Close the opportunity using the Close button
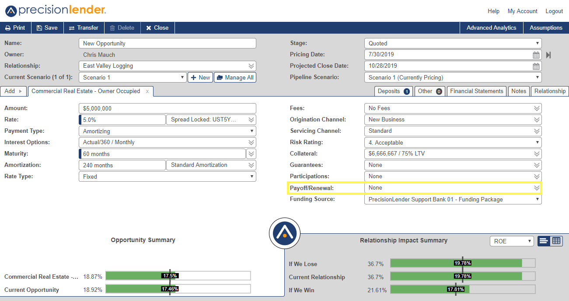569x301 pixels. pyautogui.click(x=157, y=28)
